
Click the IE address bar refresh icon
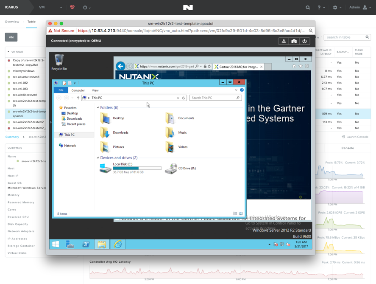pyautogui.click(x=209, y=66)
